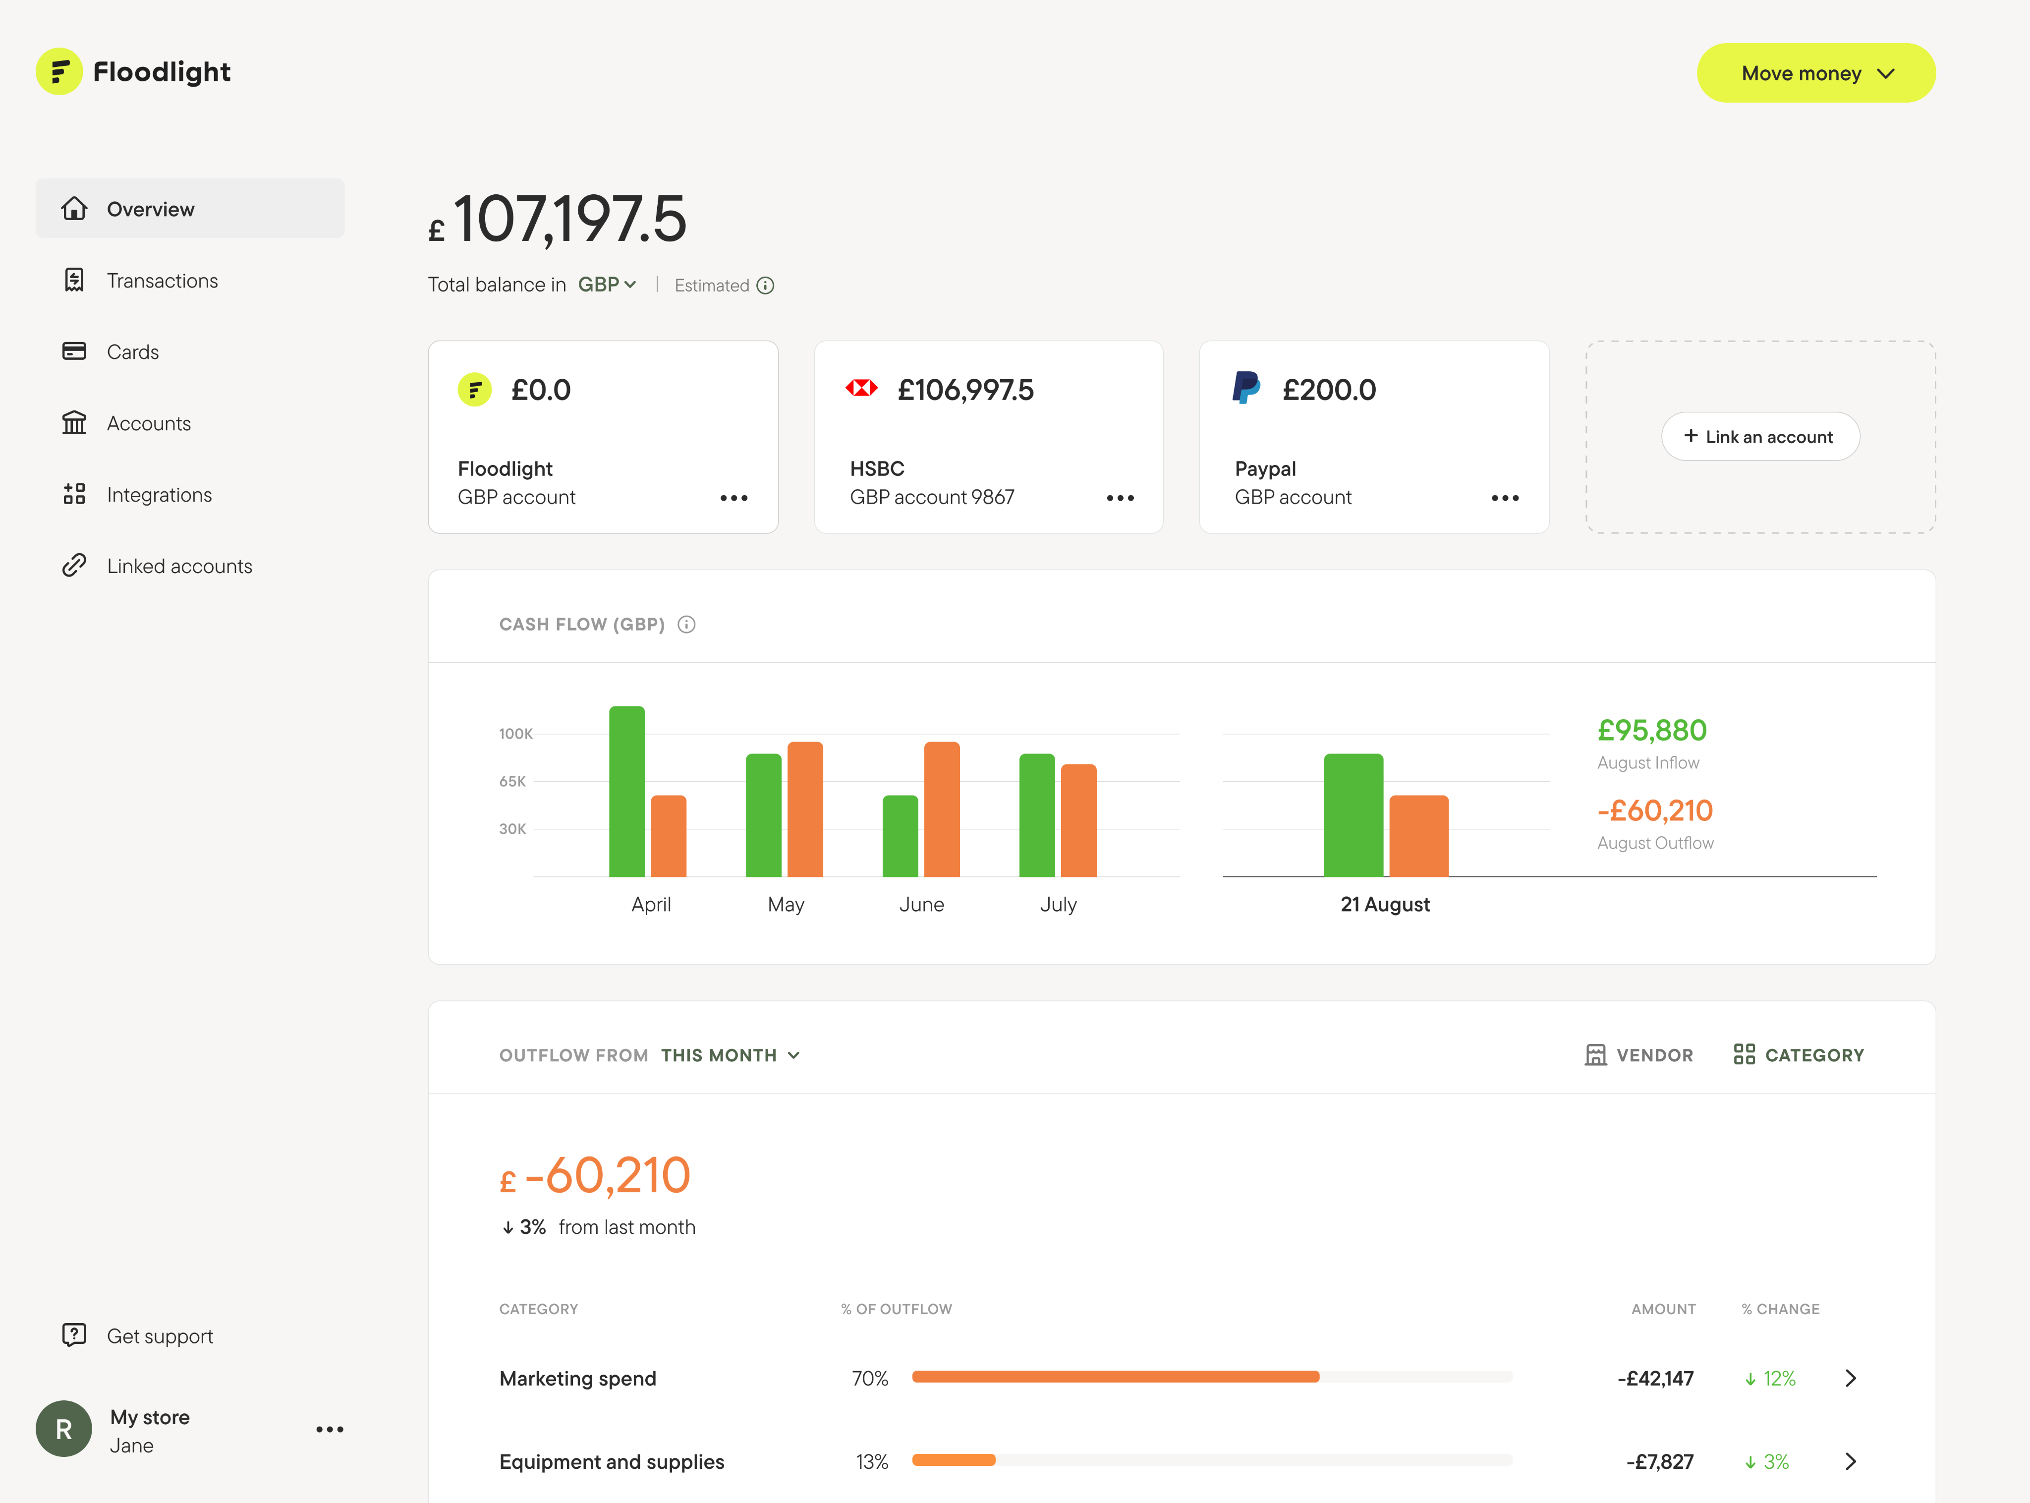The image size is (2030, 1503).
Task: Click the Linked accounts chain icon
Action: [x=74, y=565]
